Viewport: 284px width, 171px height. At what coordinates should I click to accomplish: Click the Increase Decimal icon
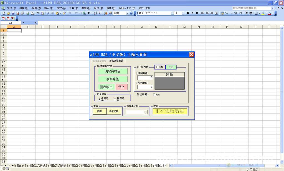point(236,13)
